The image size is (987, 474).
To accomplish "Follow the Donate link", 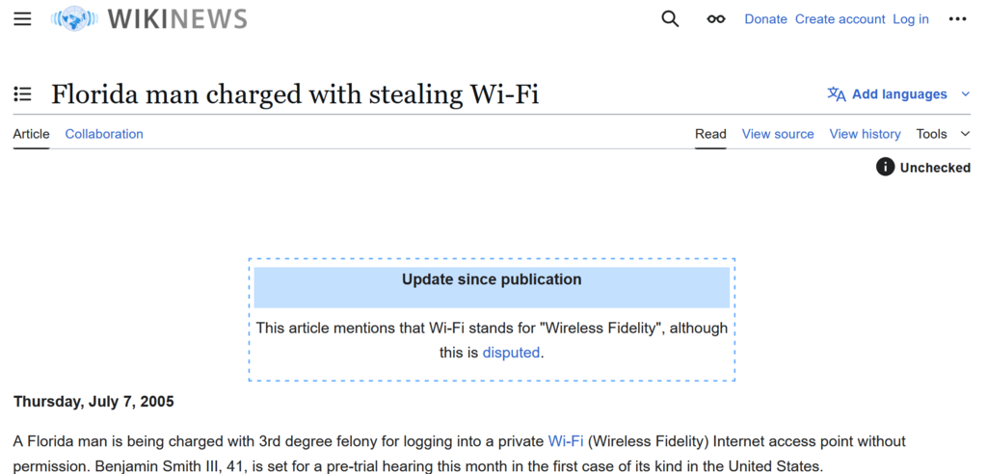I will coord(765,19).
